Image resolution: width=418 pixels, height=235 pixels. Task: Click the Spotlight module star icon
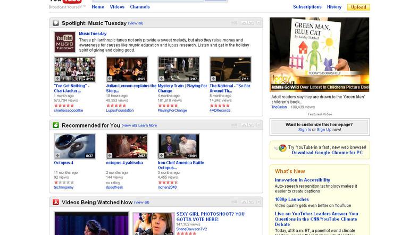tap(55, 23)
